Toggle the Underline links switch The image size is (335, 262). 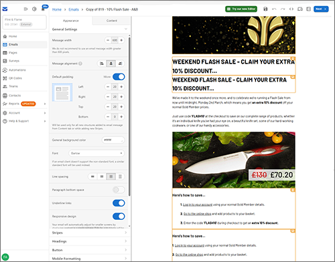(119, 203)
